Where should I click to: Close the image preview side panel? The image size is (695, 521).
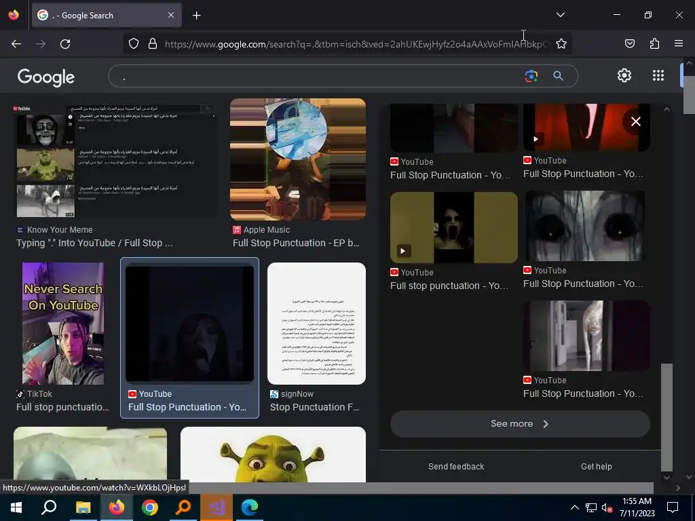[x=635, y=121]
